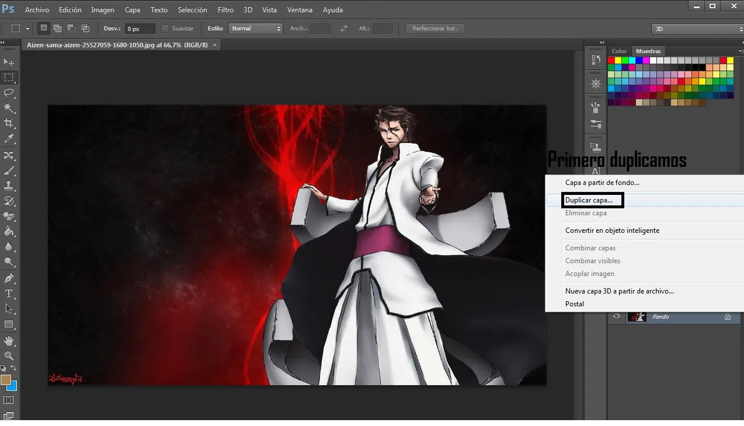Viewport: 744px width, 426px height.
Task: Toggle the Suavizar checkbox
Action: (165, 28)
